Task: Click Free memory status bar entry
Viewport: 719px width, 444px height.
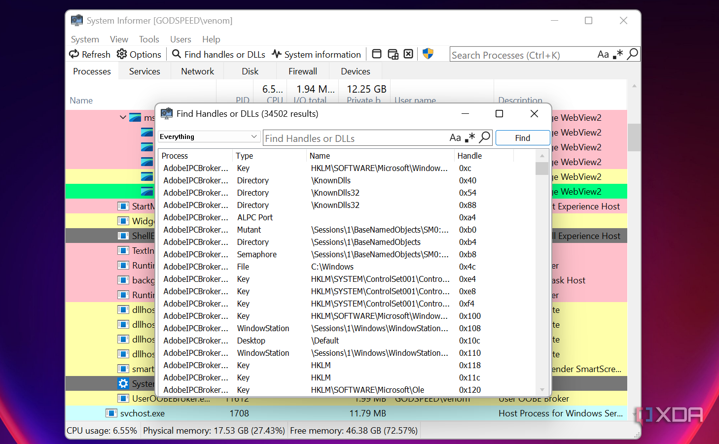Action: coord(354,431)
